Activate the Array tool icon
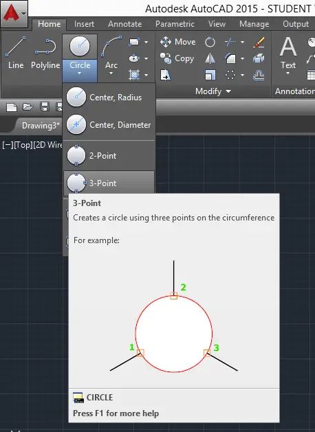315x432 pixels. (x=230, y=75)
